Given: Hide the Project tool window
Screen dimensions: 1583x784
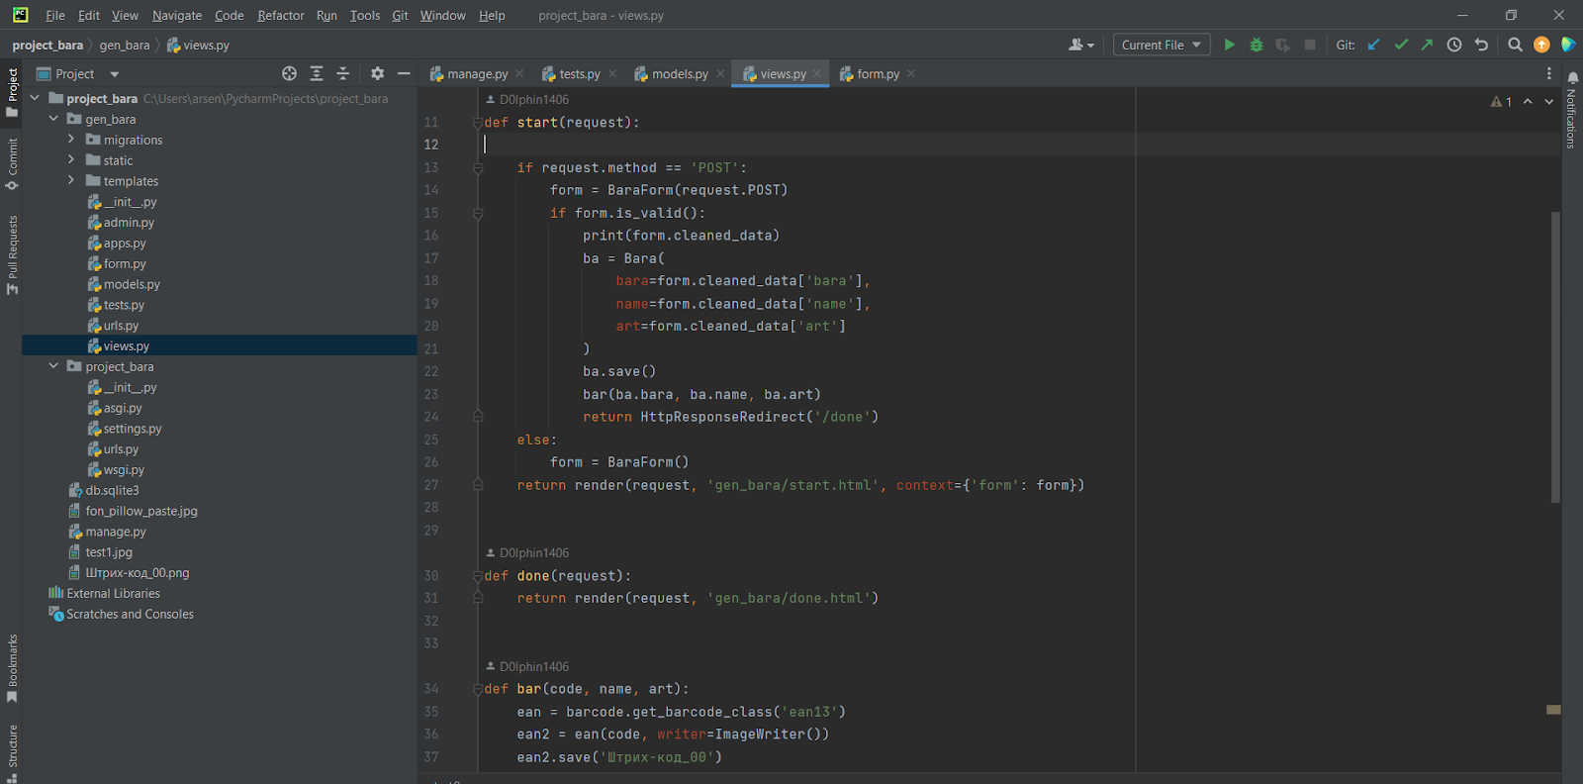Looking at the screenshot, I should (404, 73).
